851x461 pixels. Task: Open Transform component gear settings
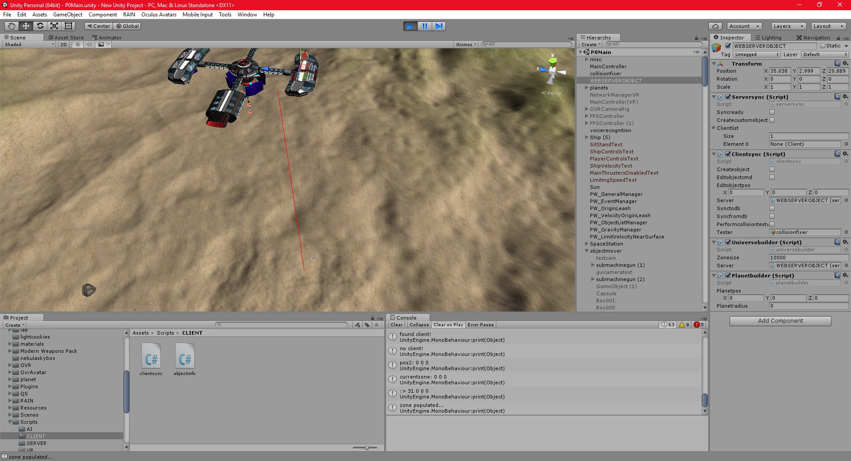(x=845, y=63)
